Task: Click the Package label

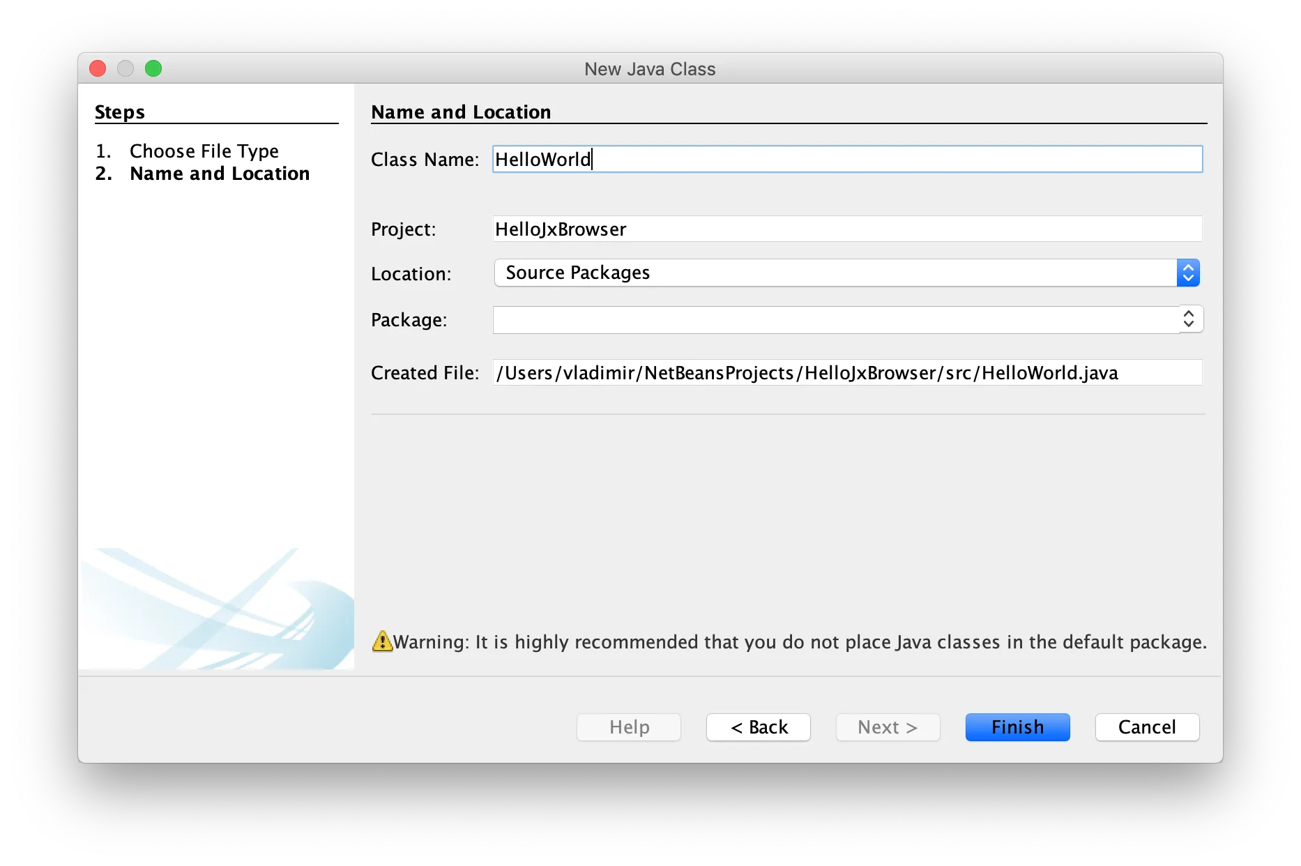Action: click(x=409, y=319)
